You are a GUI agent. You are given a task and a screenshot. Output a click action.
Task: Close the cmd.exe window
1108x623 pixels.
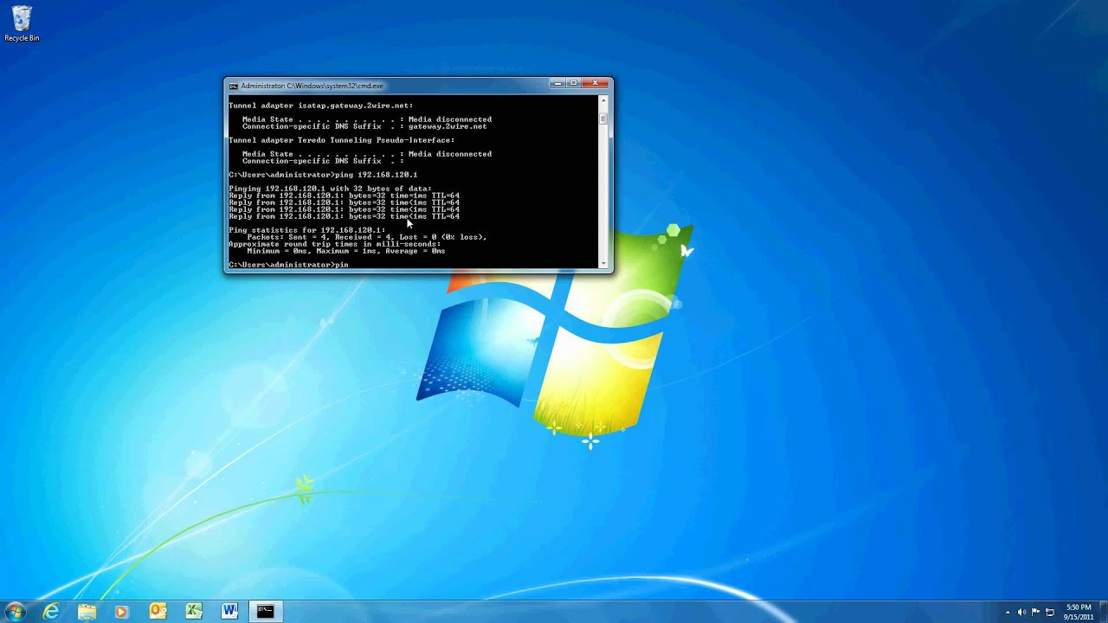(x=596, y=83)
